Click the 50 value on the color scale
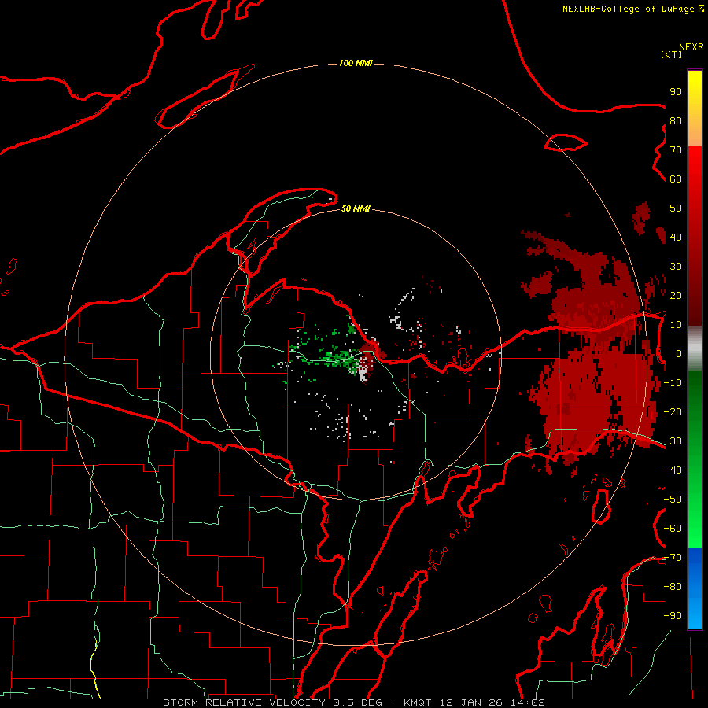This screenshot has width=708, height=708. pos(676,208)
